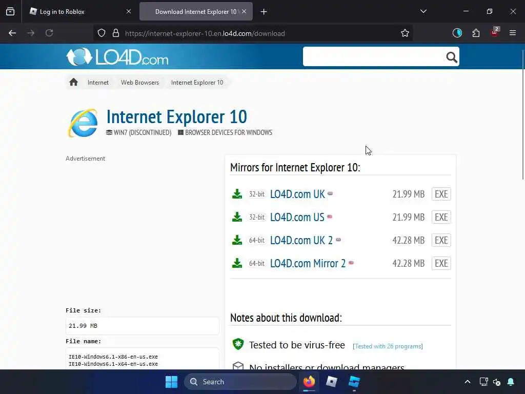Screen dimensions: 525x394
Task: Open the Web Browsers breadcrumb
Action: tap(140, 83)
